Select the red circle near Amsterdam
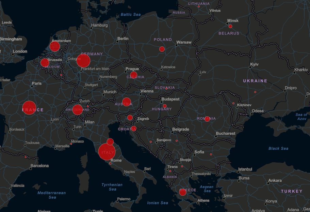This screenshot has width=310, height=212. 55,46
